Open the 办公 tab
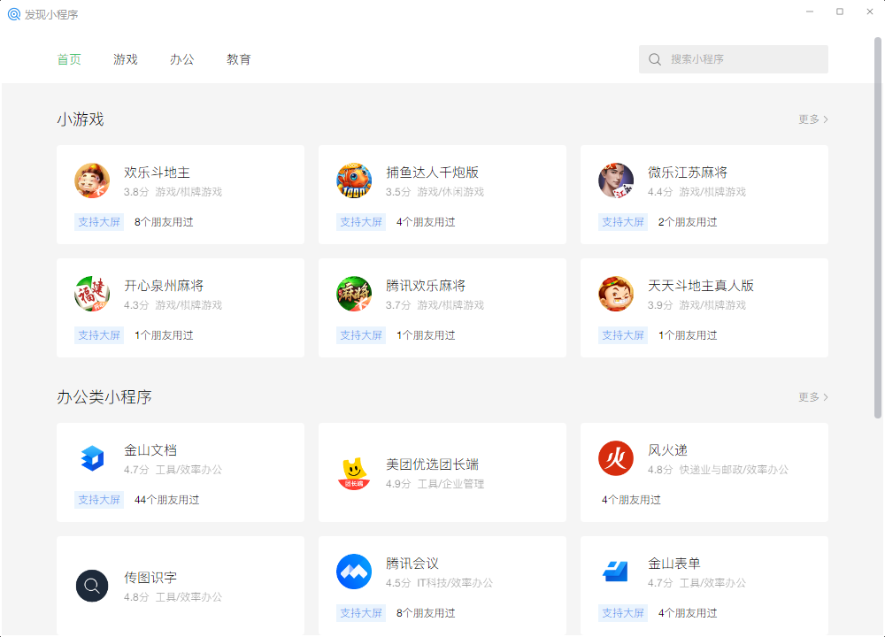This screenshot has height=637, width=885. 181,59
